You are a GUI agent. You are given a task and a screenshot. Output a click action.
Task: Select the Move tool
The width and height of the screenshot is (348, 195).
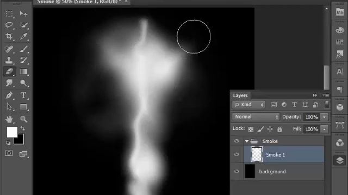coord(23,14)
